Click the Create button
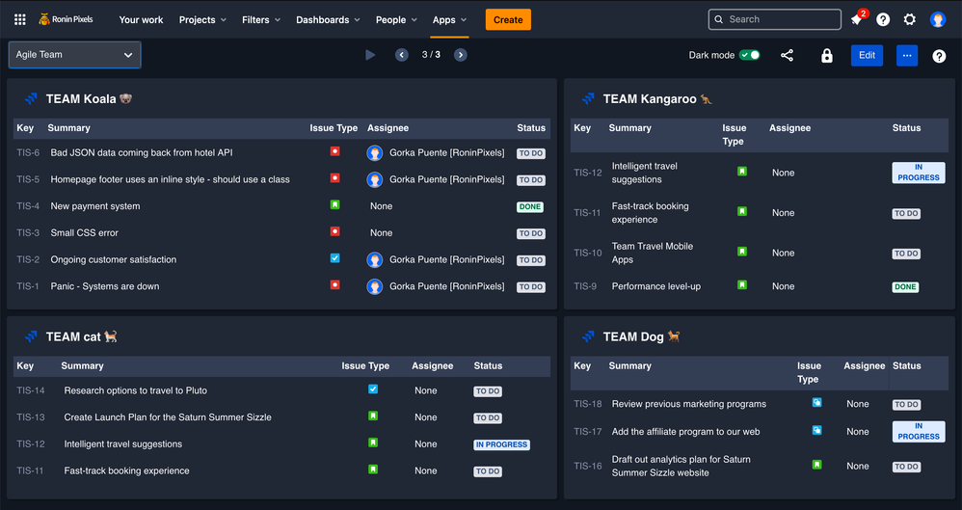The image size is (962, 510). [508, 19]
